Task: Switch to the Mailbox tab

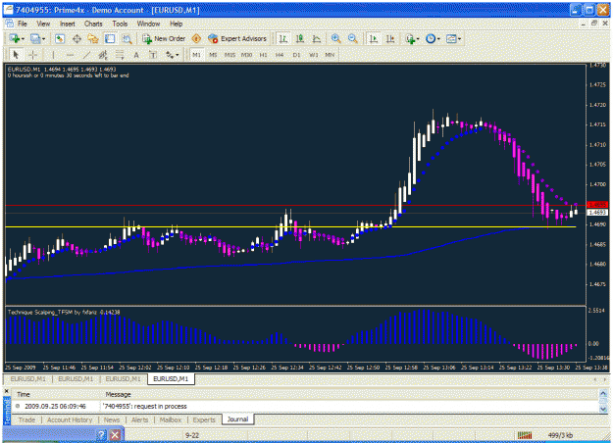Action: point(171,419)
